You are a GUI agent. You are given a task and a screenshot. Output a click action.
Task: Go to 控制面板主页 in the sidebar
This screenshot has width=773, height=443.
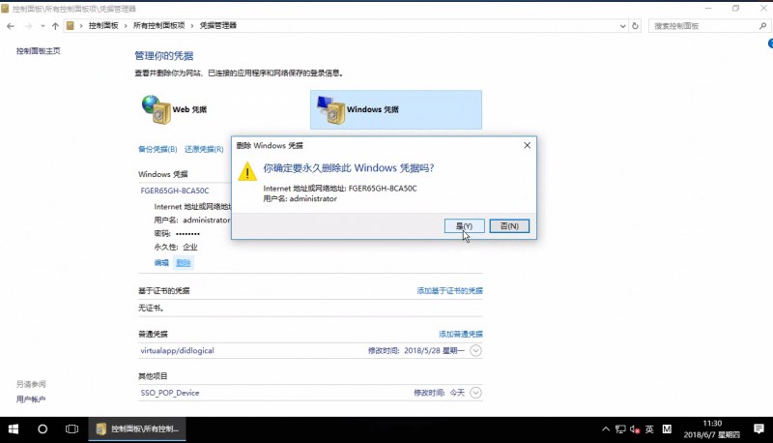click(x=38, y=51)
